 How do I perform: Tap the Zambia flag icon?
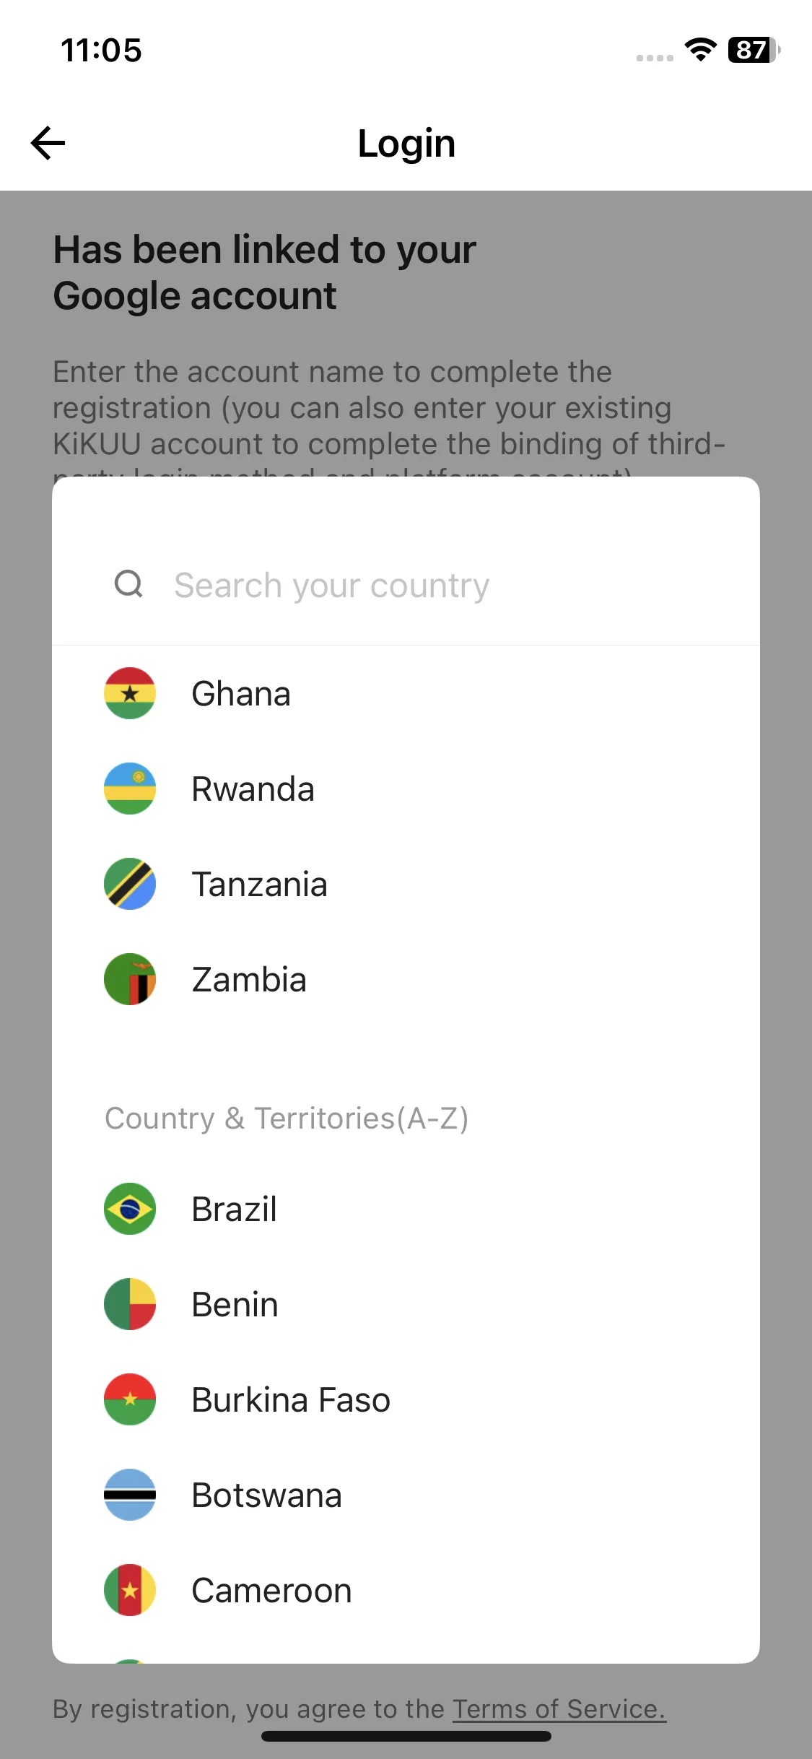(130, 979)
